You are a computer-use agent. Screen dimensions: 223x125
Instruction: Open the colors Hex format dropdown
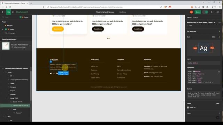click(x=218, y=103)
